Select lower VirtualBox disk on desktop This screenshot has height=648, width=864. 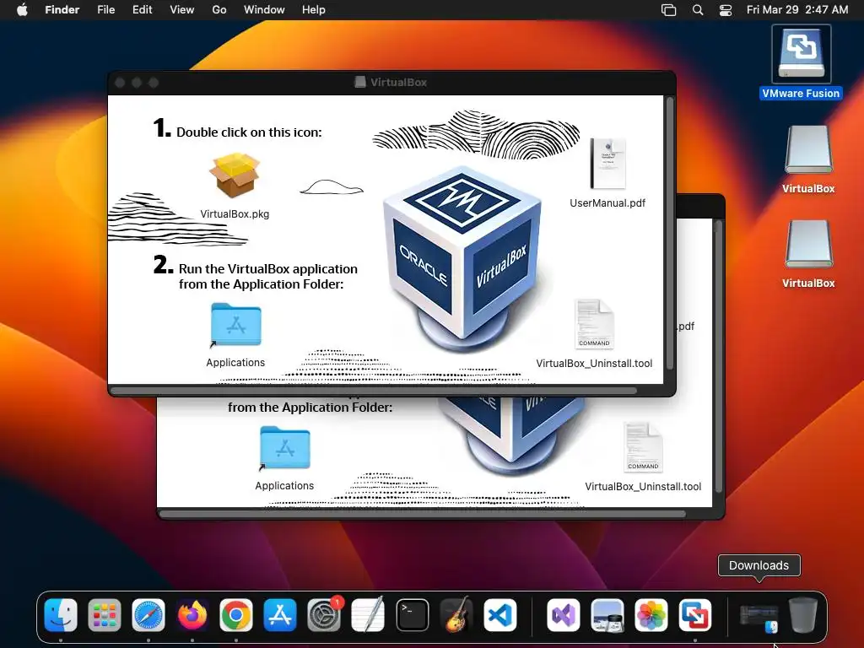click(x=808, y=244)
